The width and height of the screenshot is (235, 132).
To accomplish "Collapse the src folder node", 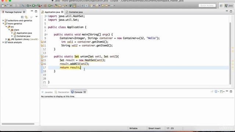I will click(6, 27).
